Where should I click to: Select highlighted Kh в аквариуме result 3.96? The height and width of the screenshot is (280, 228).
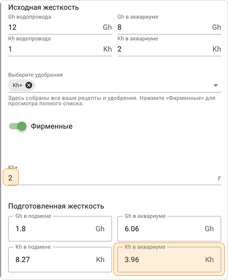169,259
